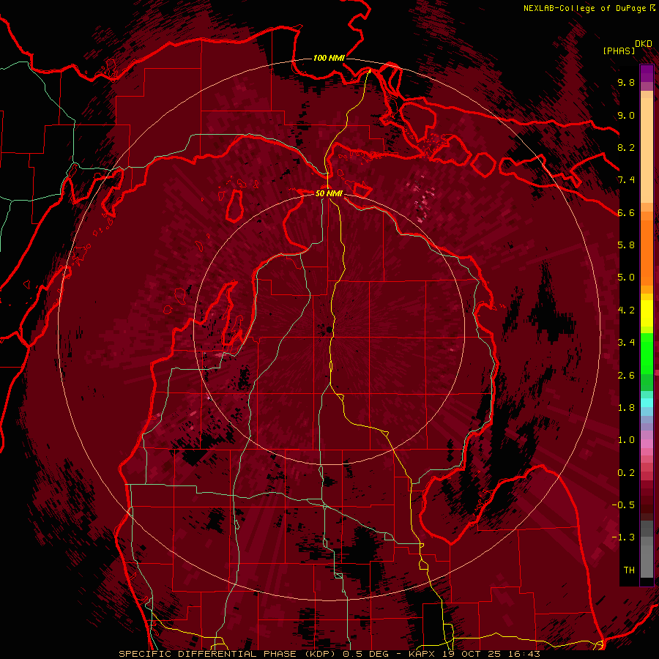Click the 0.5 DEG elevation text
The height and width of the screenshot is (659, 659).
pyautogui.click(x=365, y=654)
